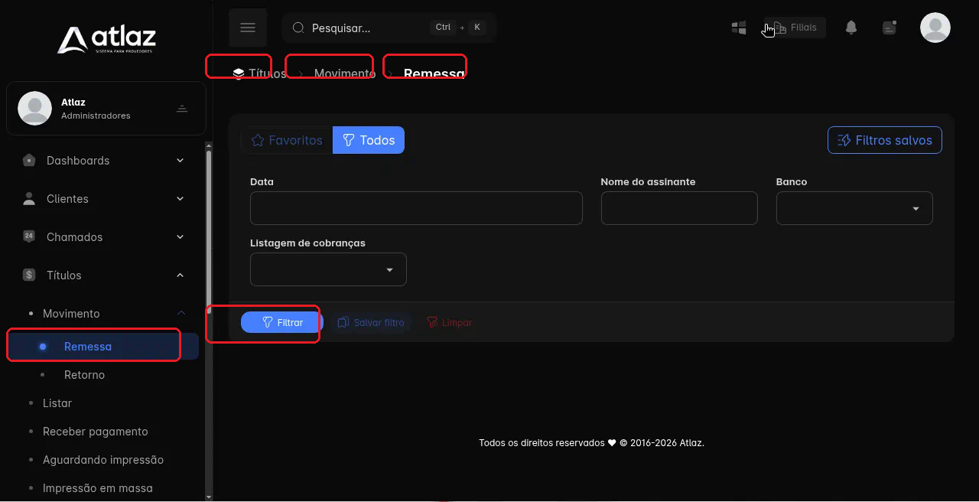This screenshot has height=502, width=979.
Task: Open Aguardando impressão in the sidebar
Action: [x=103, y=460]
